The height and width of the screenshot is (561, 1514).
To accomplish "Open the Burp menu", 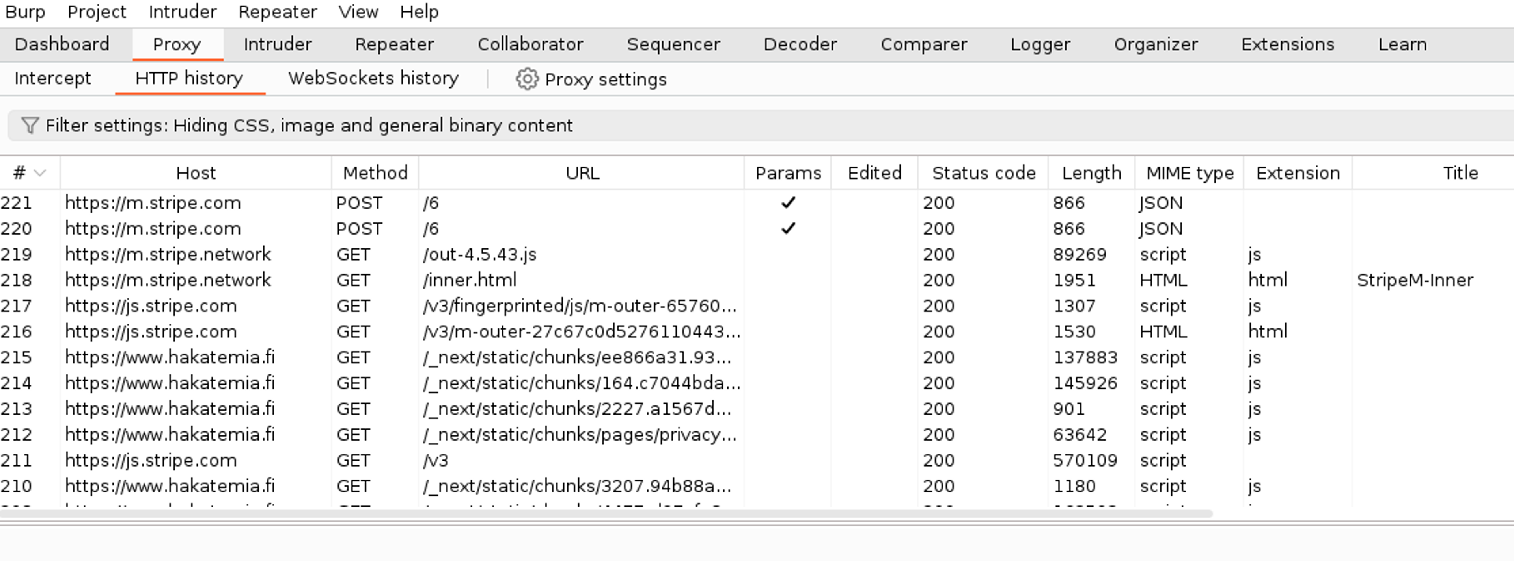I will pos(25,12).
